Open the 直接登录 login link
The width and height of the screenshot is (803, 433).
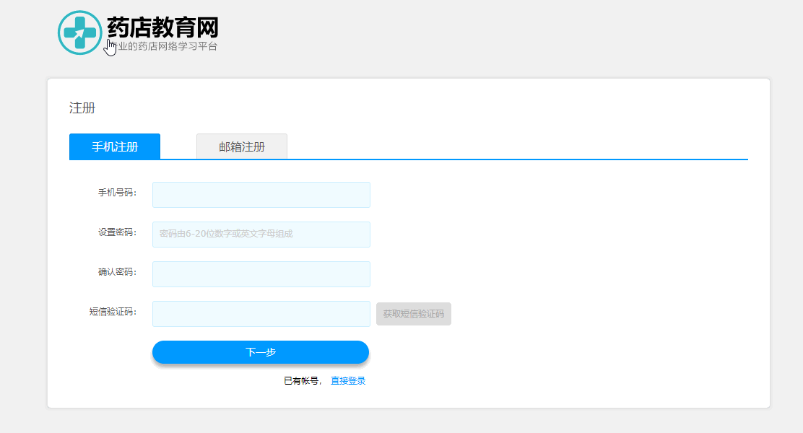click(x=348, y=381)
